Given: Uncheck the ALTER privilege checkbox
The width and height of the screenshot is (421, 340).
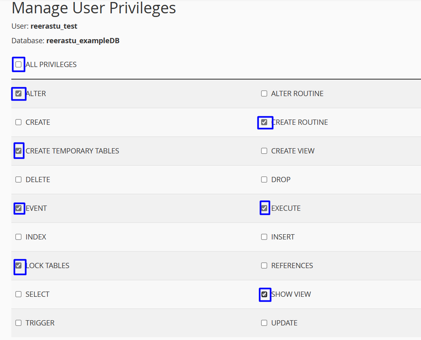Looking at the screenshot, I should click(x=19, y=94).
